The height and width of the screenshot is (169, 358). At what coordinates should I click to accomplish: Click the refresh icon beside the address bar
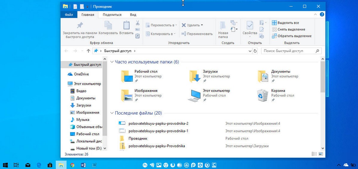(x=255, y=51)
